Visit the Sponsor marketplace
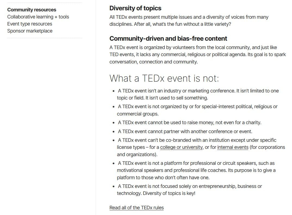292x215 pixels. 30,31
